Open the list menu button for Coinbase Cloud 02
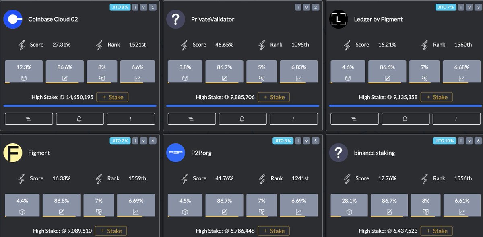This screenshot has width=483, height=237. pyautogui.click(x=29, y=118)
